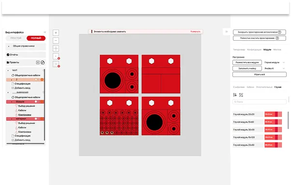Open Выбор решения under Модули

pos(27,106)
